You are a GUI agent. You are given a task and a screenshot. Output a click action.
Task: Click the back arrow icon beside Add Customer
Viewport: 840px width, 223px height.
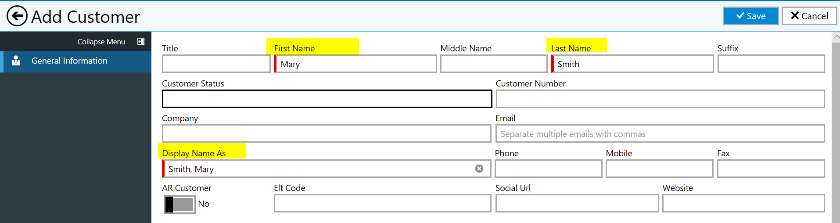[x=17, y=16]
